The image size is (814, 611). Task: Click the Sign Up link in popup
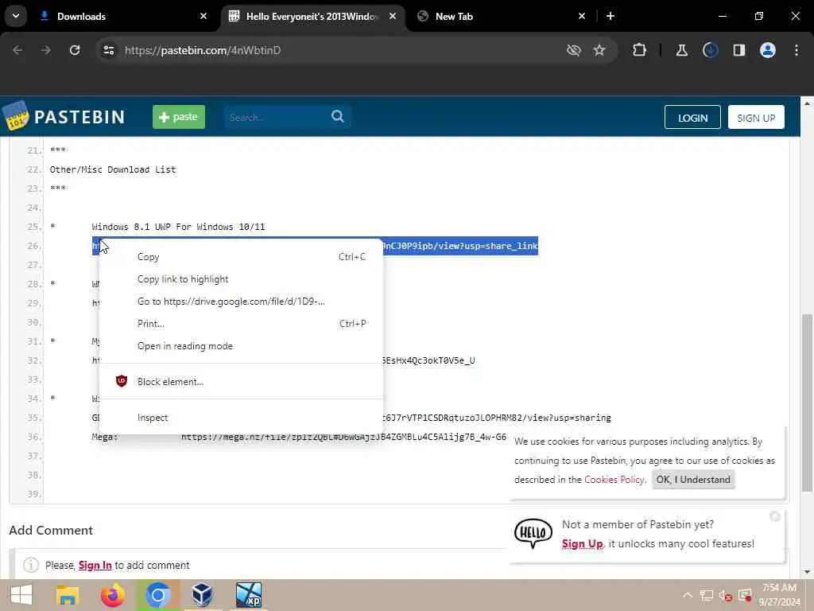click(x=582, y=543)
